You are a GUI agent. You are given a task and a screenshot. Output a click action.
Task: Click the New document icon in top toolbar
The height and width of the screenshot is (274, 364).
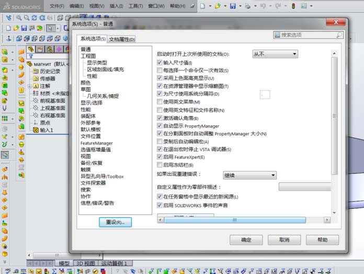203,6
